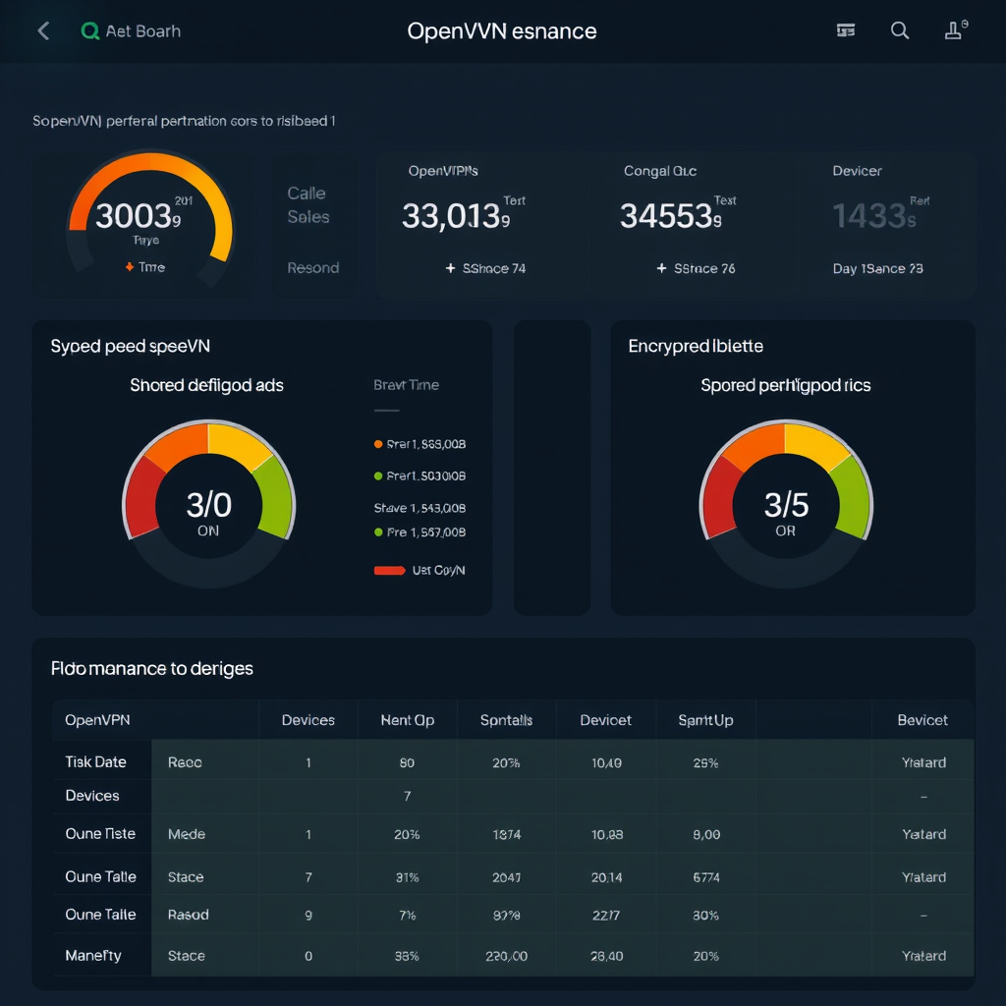Image resolution: width=1006 pixels, height=1006 pixels.
Task: Sort by Bevicet column header
Action: pyautogui.click(x=922, y=720)
